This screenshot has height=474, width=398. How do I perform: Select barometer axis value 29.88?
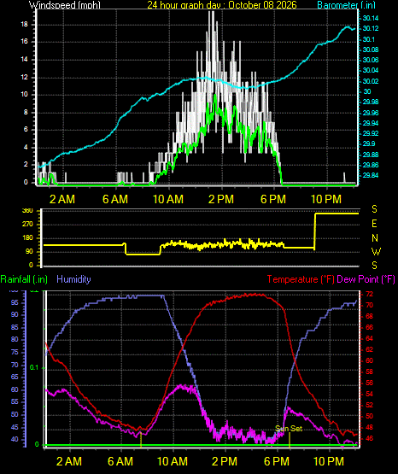(371, 155)
